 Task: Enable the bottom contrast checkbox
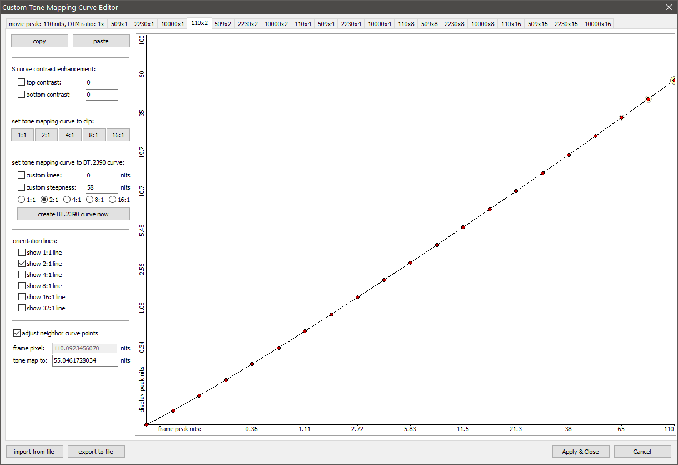tap(22, 95)
